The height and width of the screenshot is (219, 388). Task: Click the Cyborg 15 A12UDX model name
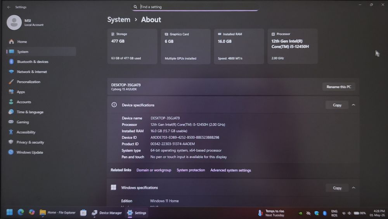pyautogui.click(x=124, y=89)
